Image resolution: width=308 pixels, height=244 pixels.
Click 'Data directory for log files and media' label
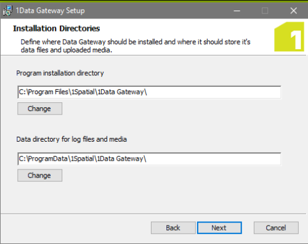point(71,139)
